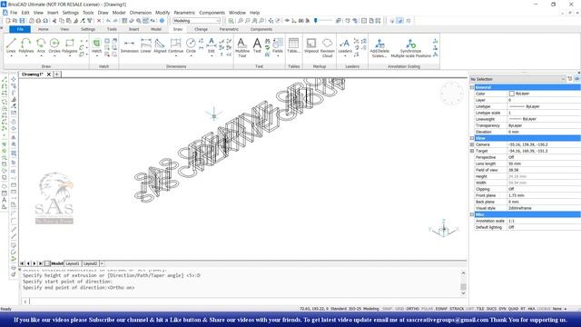Click the Color ByLayer swatch

[x=512, y=94]
